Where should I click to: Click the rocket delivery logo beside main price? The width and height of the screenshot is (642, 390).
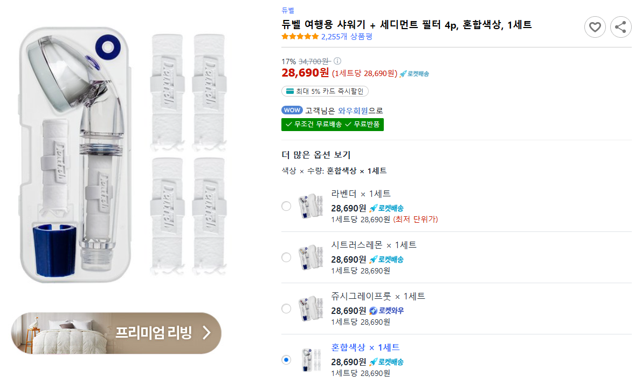[x=414, y=73]
